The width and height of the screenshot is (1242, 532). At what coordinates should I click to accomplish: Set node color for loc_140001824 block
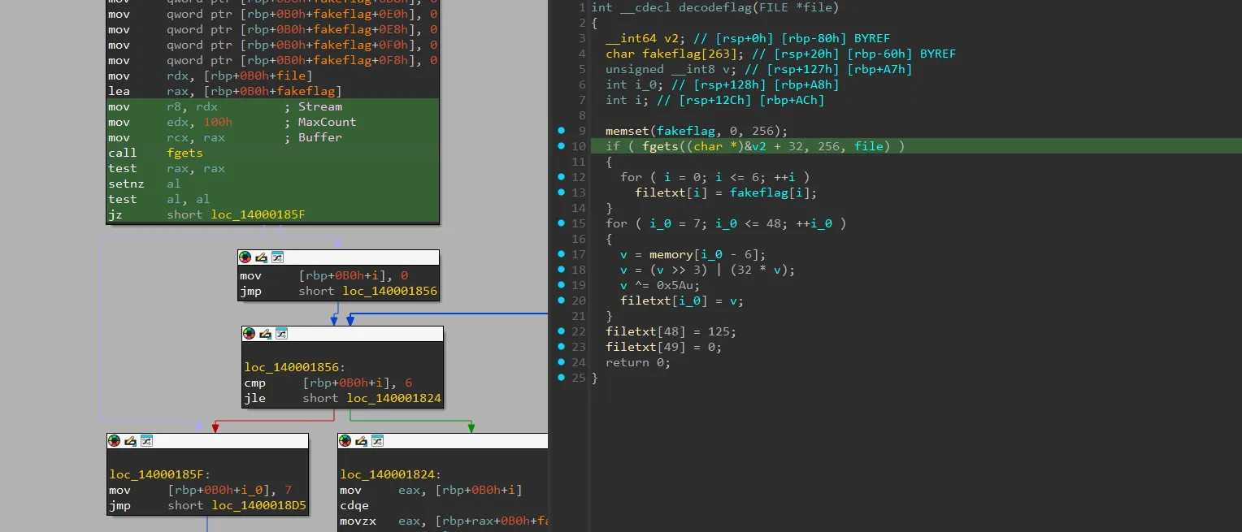(345, 441)
